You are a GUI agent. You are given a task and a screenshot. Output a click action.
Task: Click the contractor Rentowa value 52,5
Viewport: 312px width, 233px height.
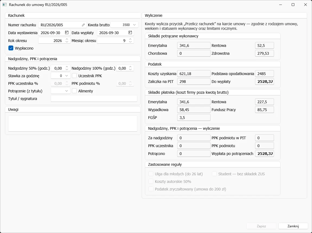[265, 46]
